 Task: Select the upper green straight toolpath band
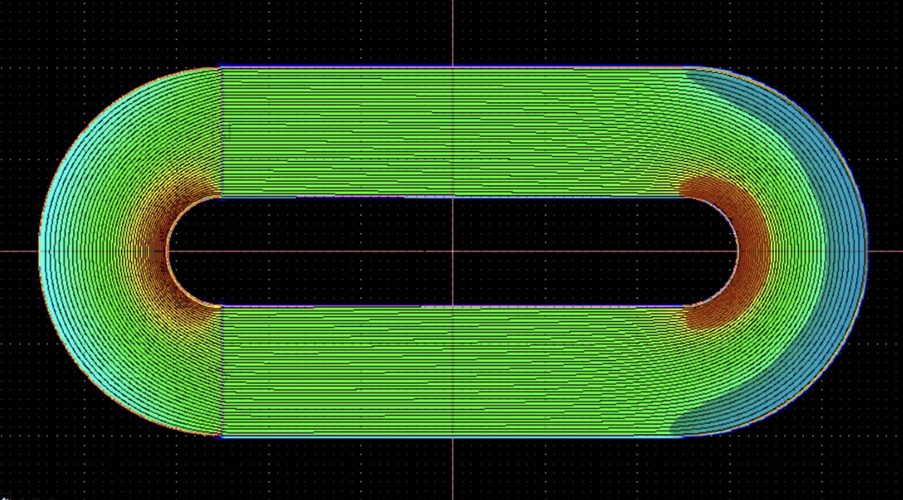point(451,132)
